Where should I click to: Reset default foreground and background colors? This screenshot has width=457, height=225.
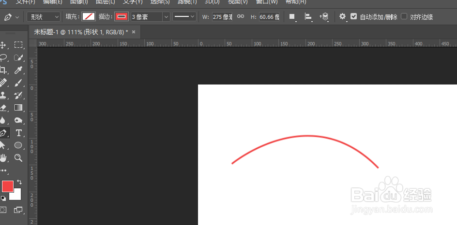3,198
